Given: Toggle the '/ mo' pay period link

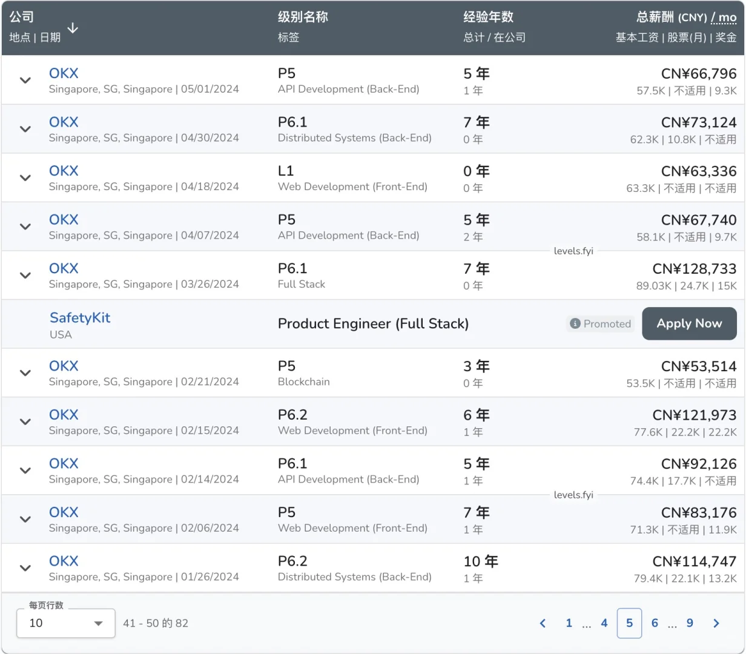Looking at the screenshot, I should pos(724,18).
